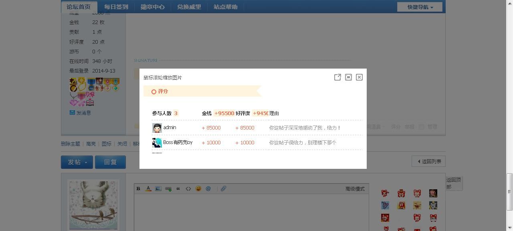Select the yellow-background emoticon
Screen dimensions: 513x231
point(417,205)
